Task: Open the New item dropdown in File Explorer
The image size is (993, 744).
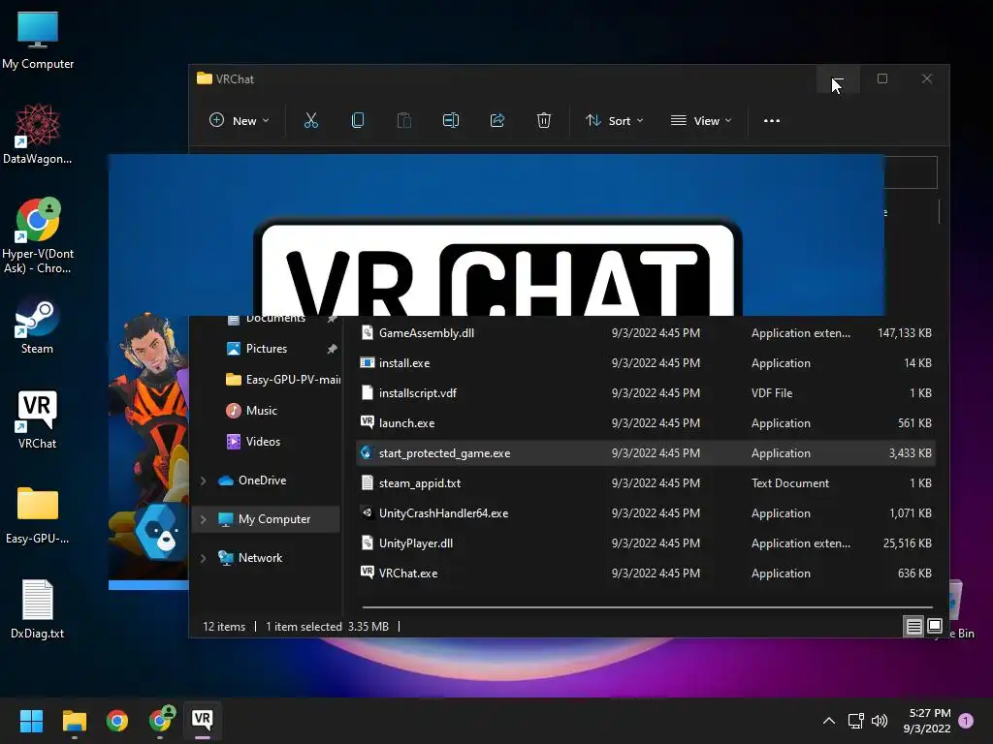Action: pos(240,121)
